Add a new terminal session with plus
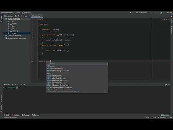This screenshot has width=173, height=130. coord(21,84)
